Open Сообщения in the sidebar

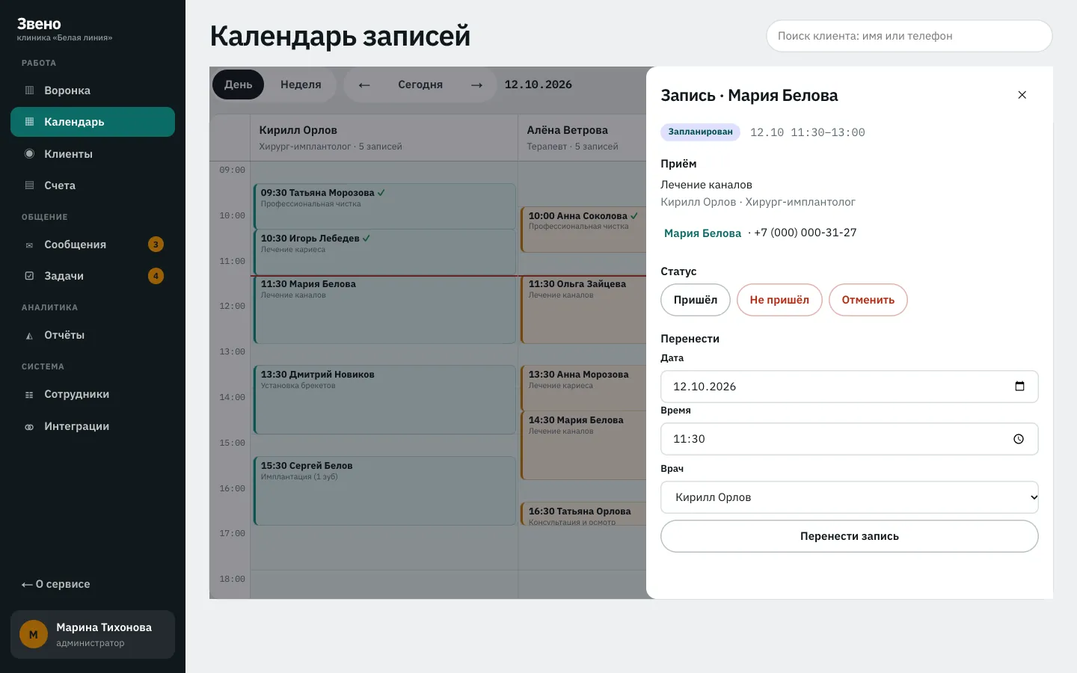93,245
